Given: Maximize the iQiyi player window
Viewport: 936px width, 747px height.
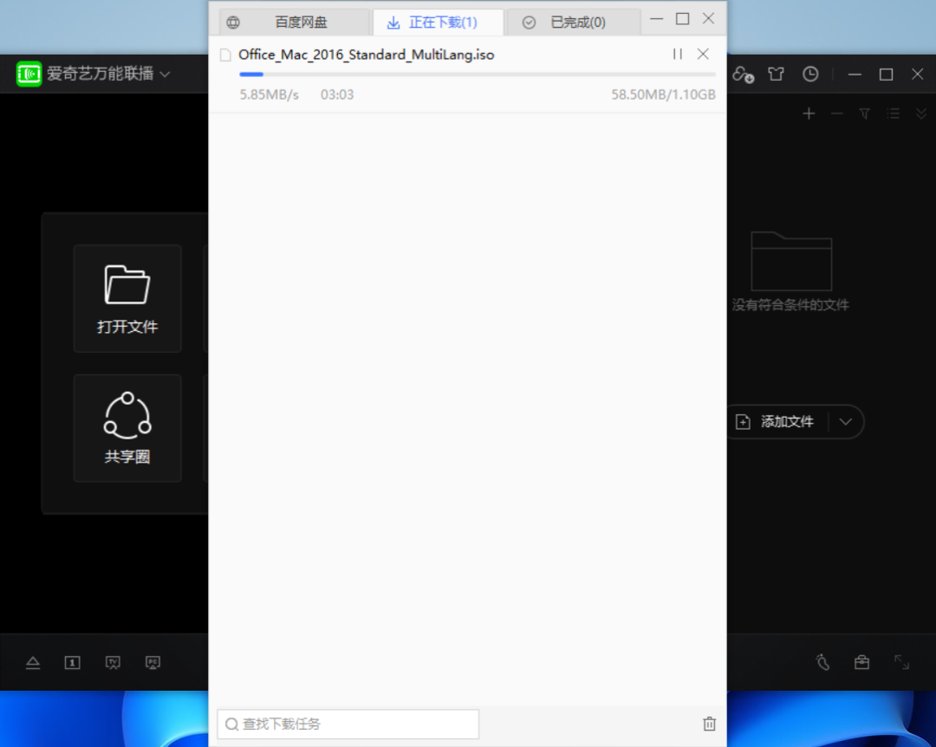Looking at the screenshot, I should pyautogui.click(x=887, y=74).
